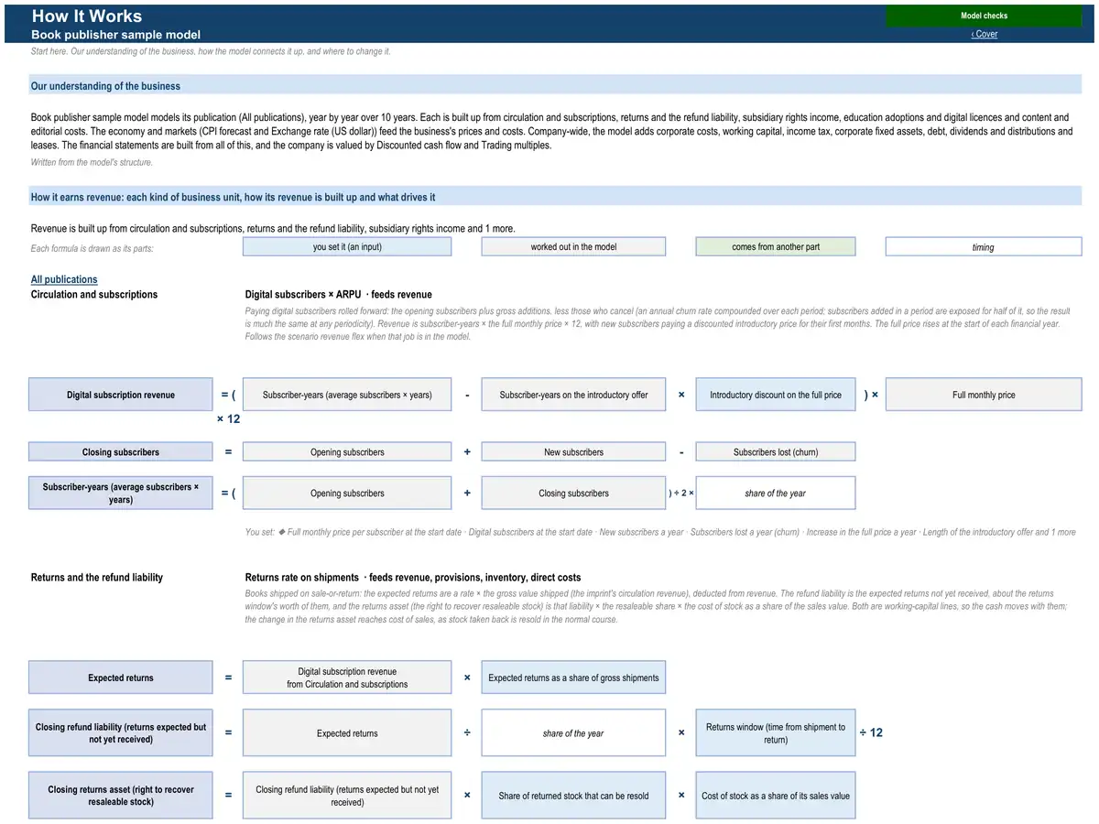Click Expected returns as a share of gross shipments
This screenshot has height=824, width=1099.
click(x=573, y=678)
